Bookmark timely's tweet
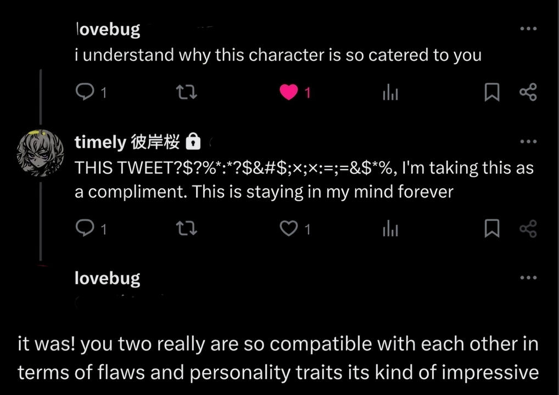The image size is (559, 395). click(491, 228)
